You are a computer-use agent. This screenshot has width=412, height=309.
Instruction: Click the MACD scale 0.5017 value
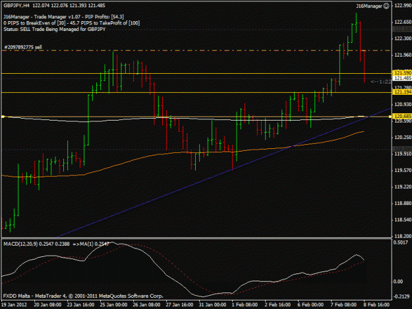pyautogui.click(x=401, y=242)
